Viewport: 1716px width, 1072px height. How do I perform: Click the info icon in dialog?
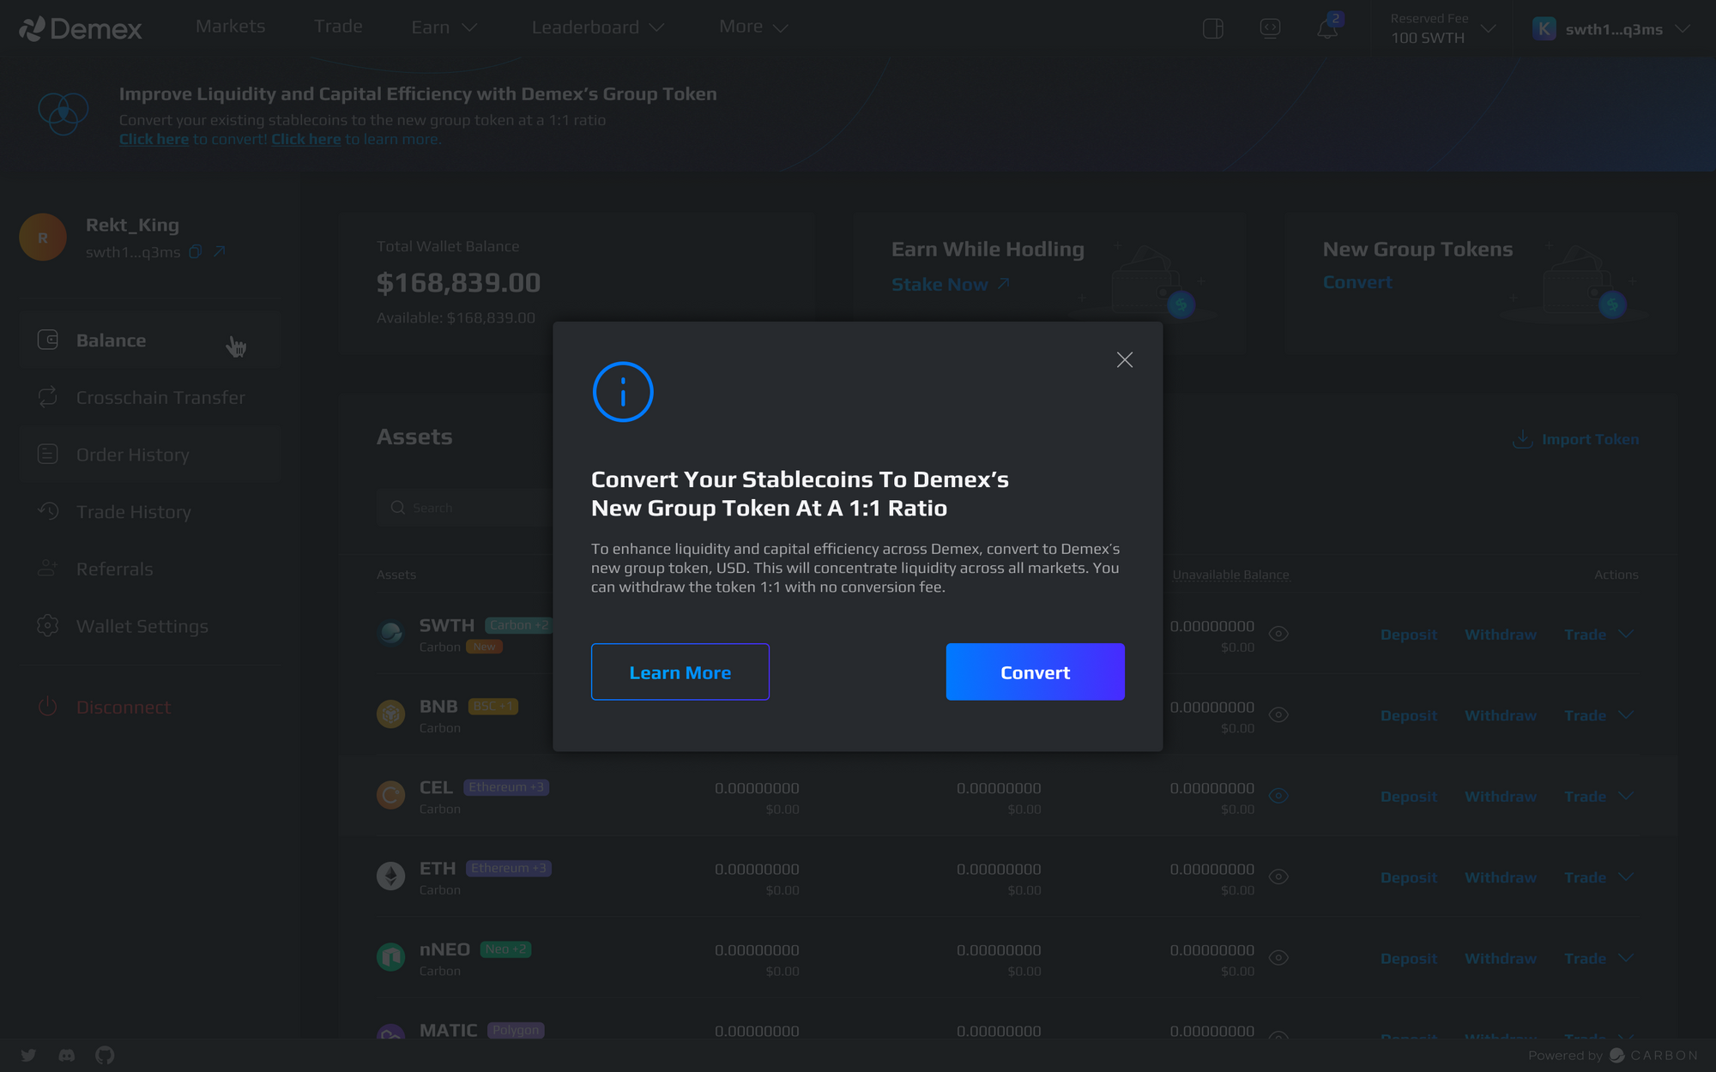pyautogui.click(x=623, y=392)
